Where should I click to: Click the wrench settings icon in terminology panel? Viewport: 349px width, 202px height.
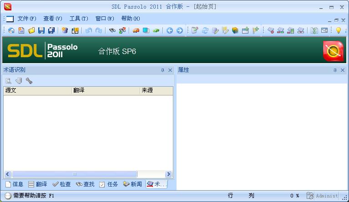click(29, 81)
